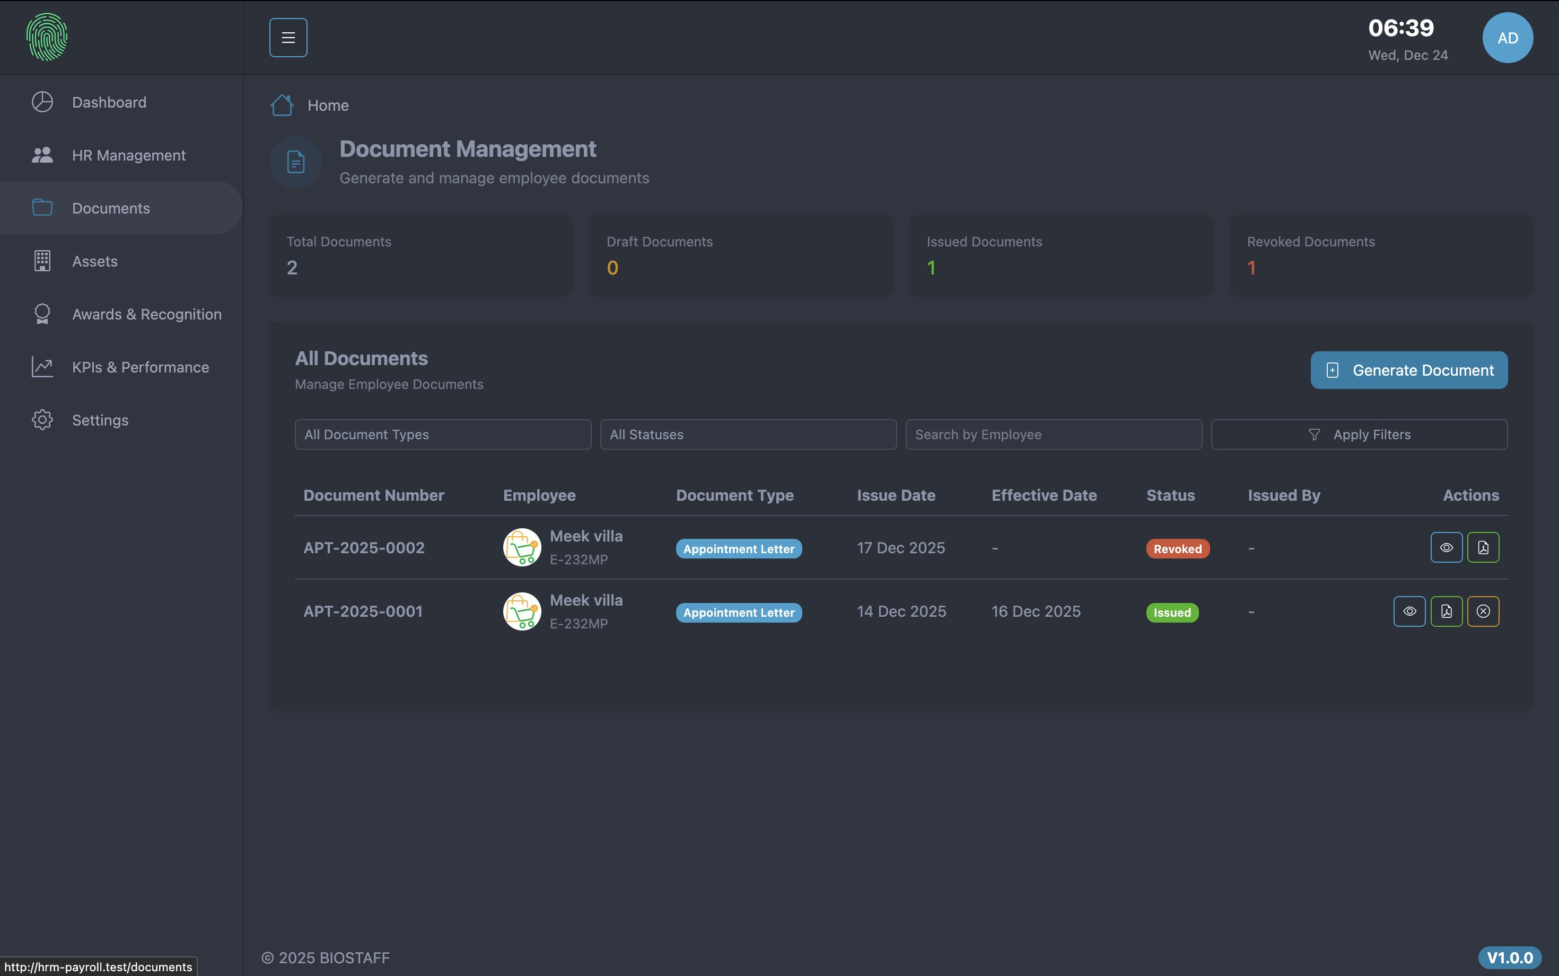Click the Generate Document button
The height and width of the screenshot is (976, 1559).
click(1408, 370)
